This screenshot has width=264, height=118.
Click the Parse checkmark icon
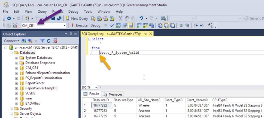tap(112, 26)
